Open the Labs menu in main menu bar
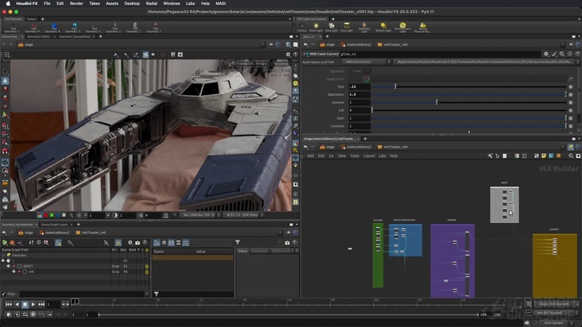The image size is (582, 327). pyautogui.click(x=190, y=3)
